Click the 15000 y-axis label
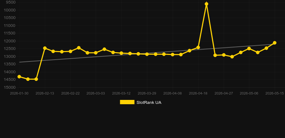 [x=10, y=87]
